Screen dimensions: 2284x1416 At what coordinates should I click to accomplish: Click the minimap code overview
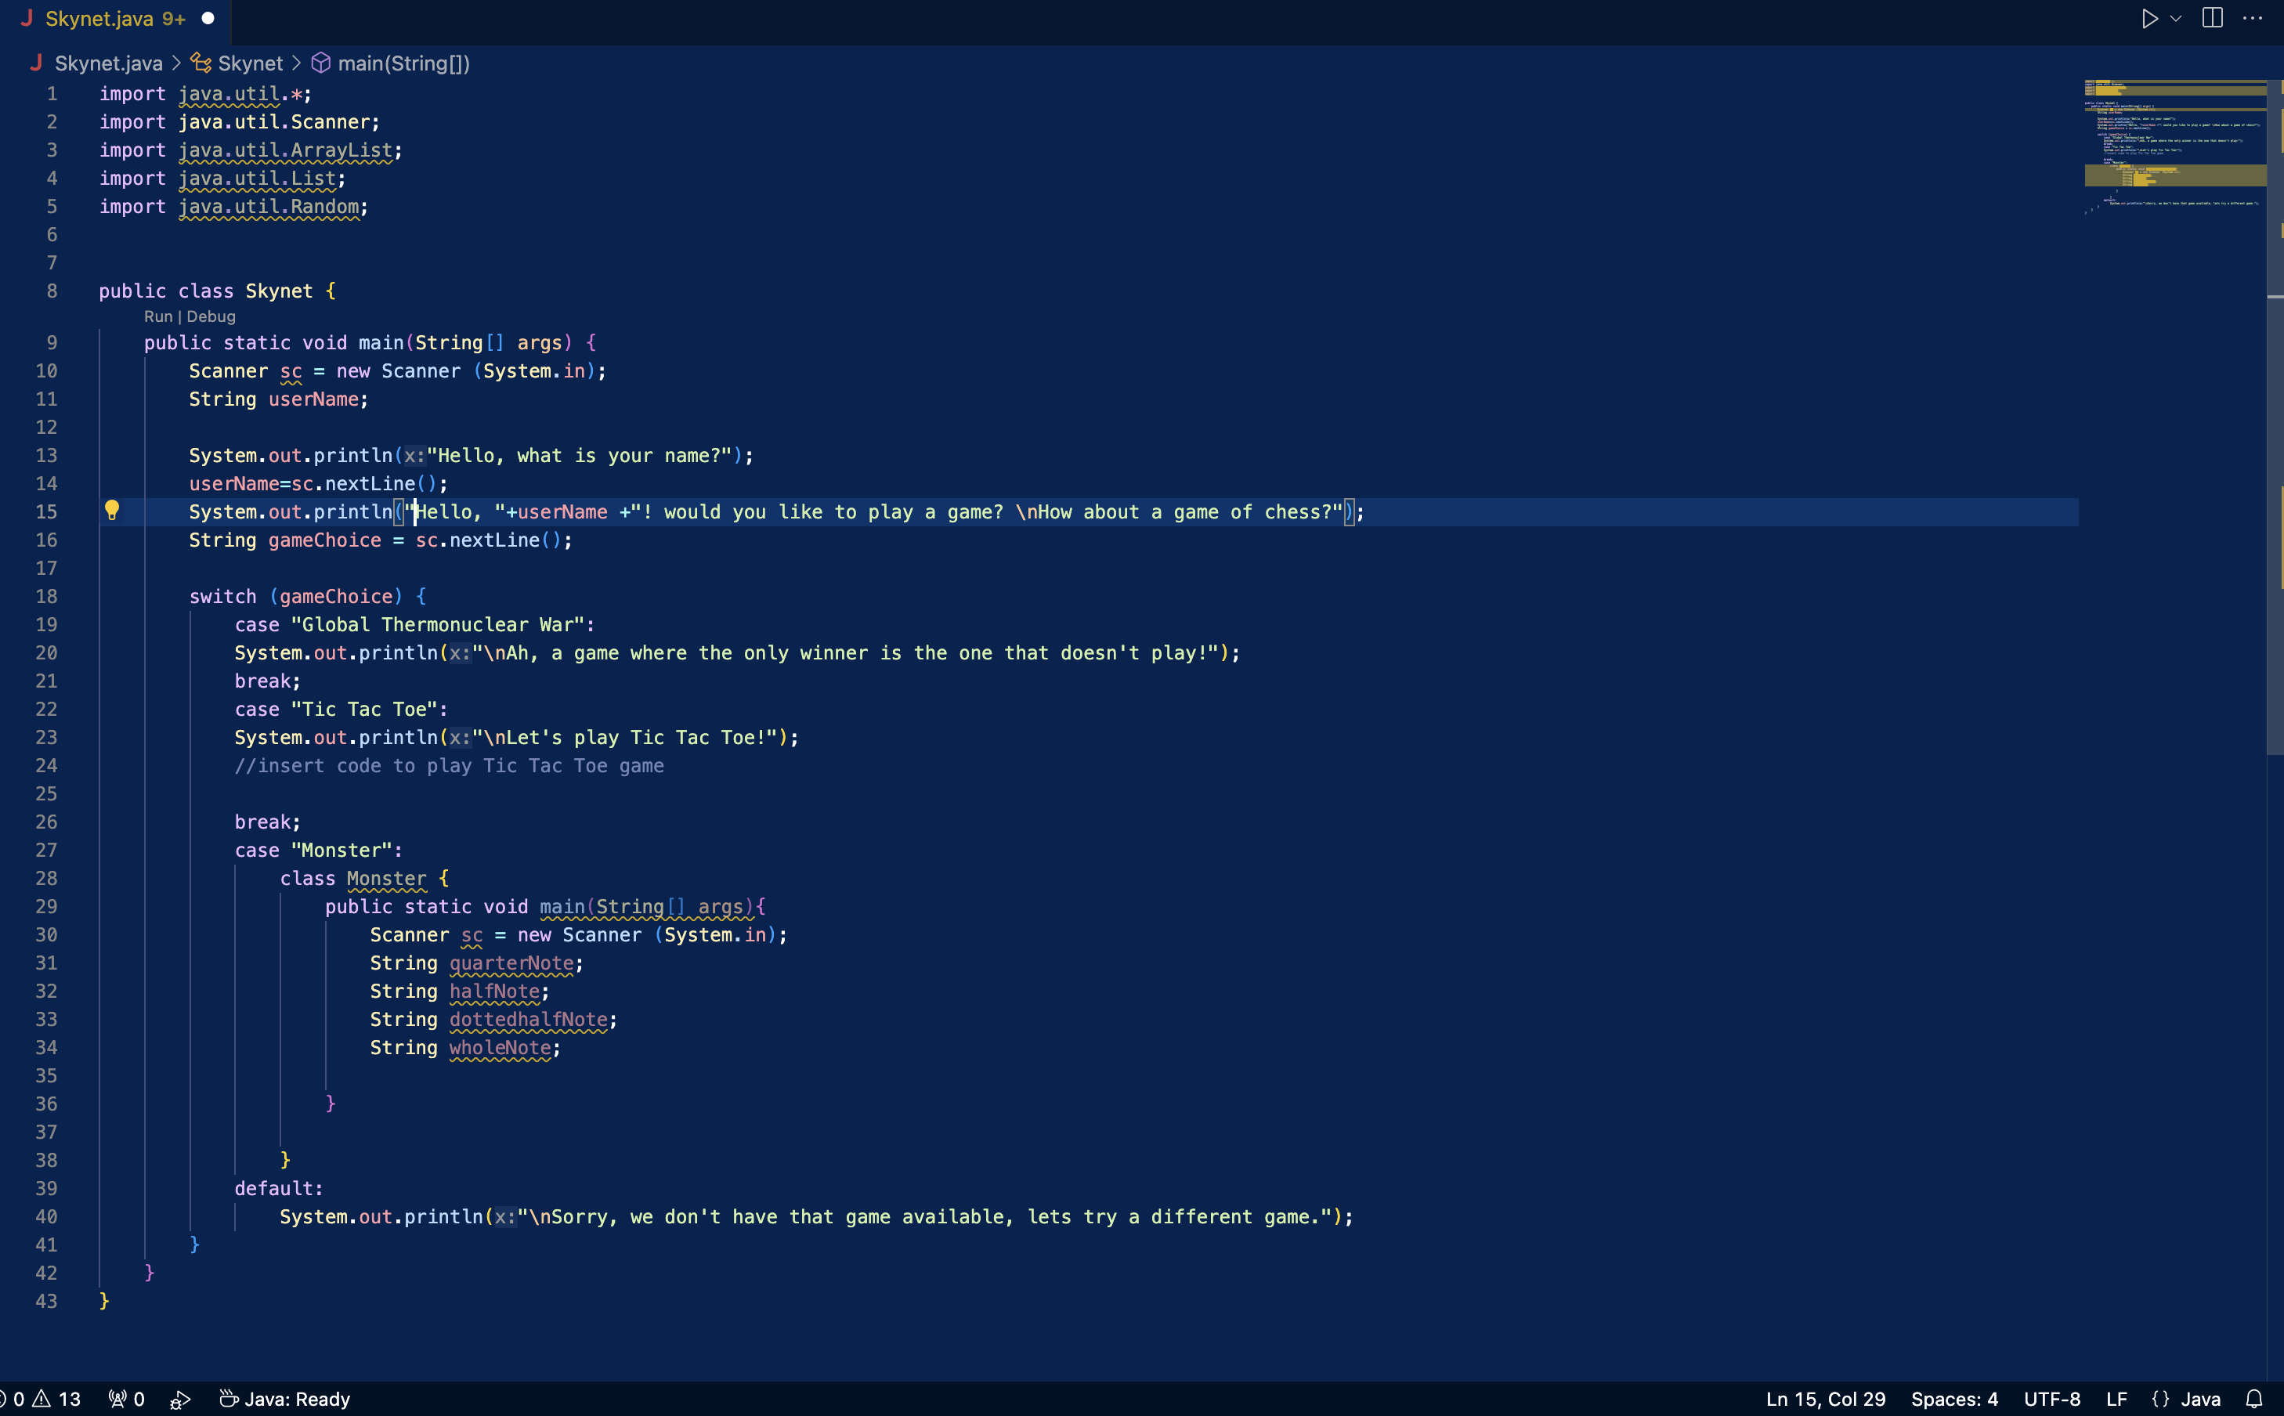click(2174, 145)
